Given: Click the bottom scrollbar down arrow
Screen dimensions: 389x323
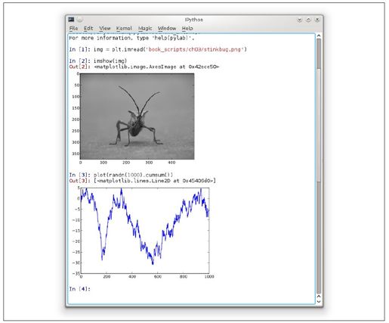Looking at the screenshot, I should click(319, 302).
